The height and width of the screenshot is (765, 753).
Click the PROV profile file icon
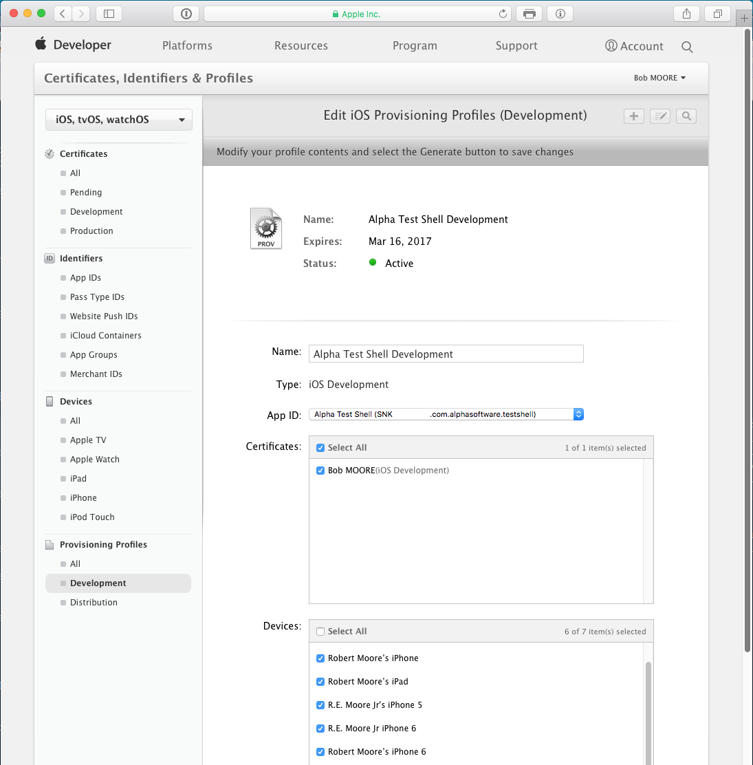(x=266, y=229)
